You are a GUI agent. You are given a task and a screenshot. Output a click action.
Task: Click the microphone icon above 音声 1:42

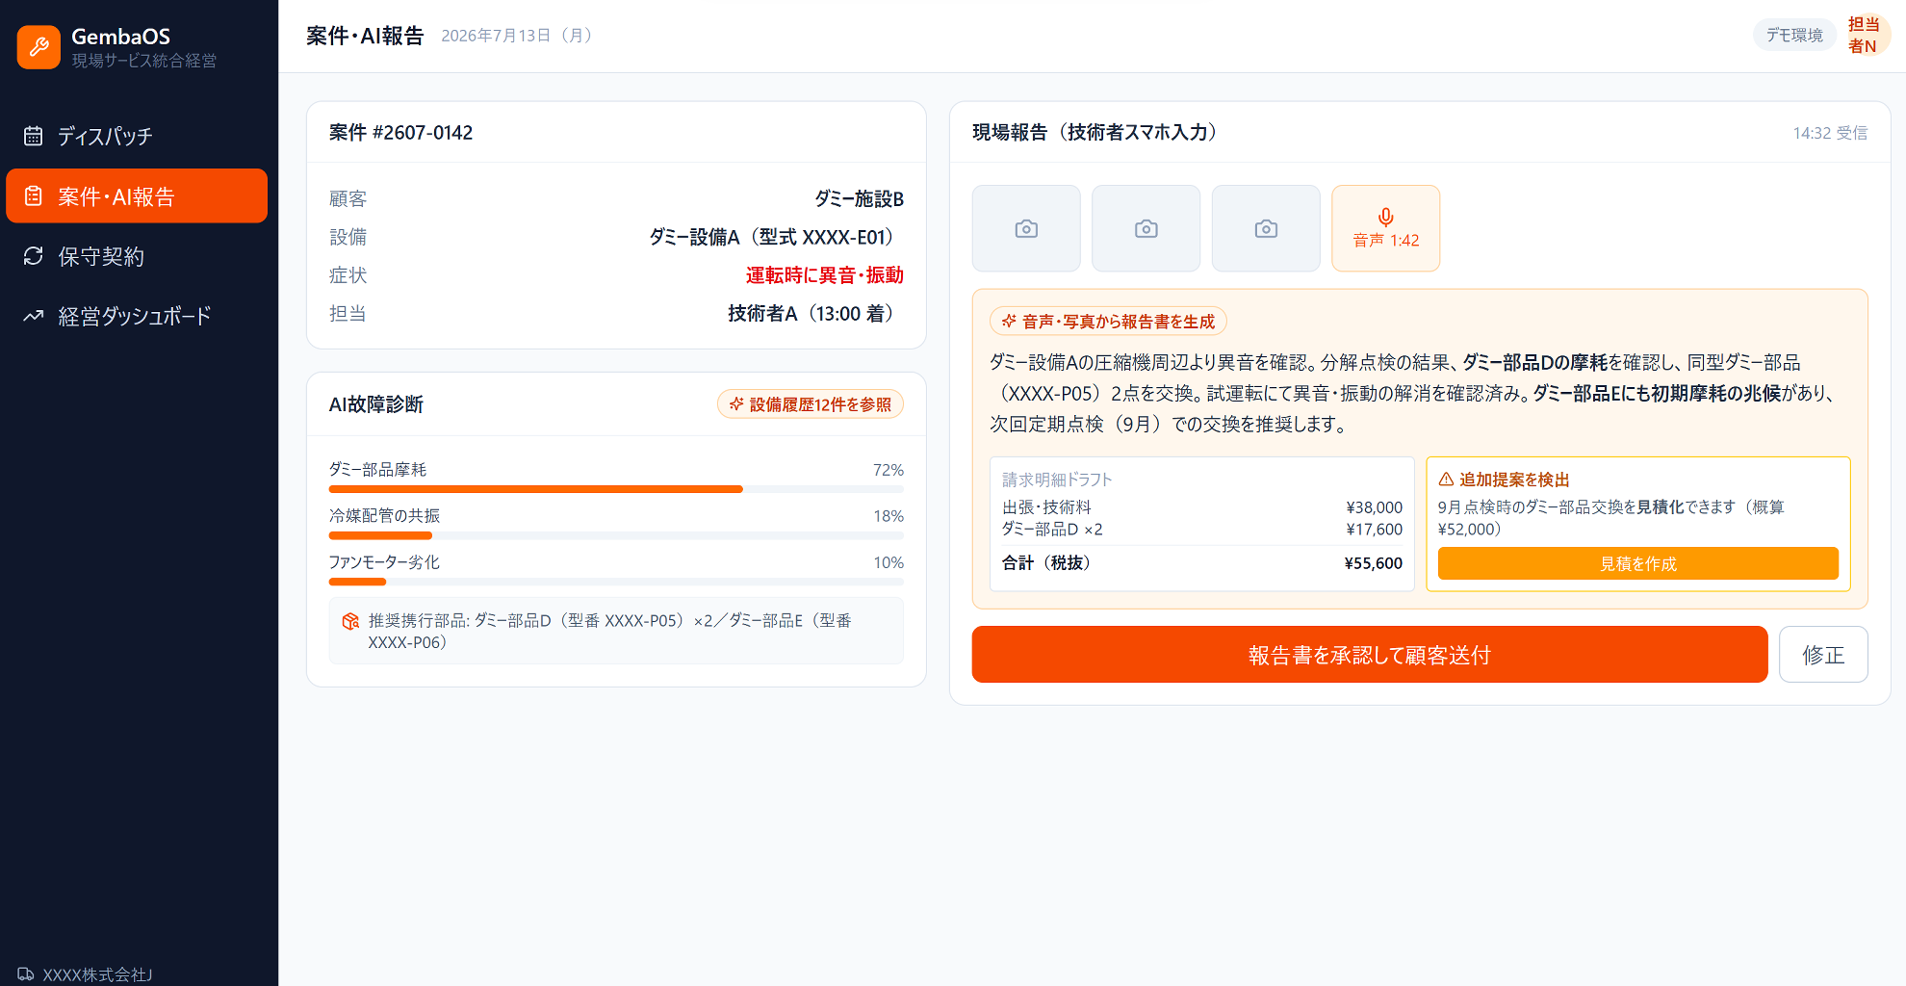1386,217
